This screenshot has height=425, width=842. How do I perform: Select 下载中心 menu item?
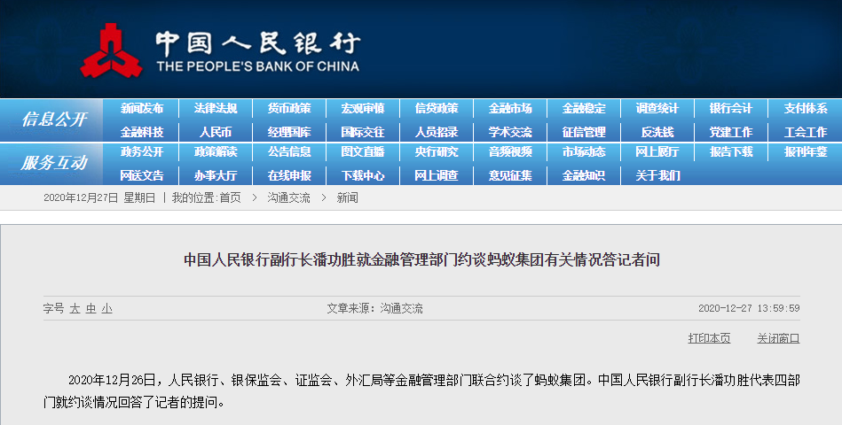[363, 175]
